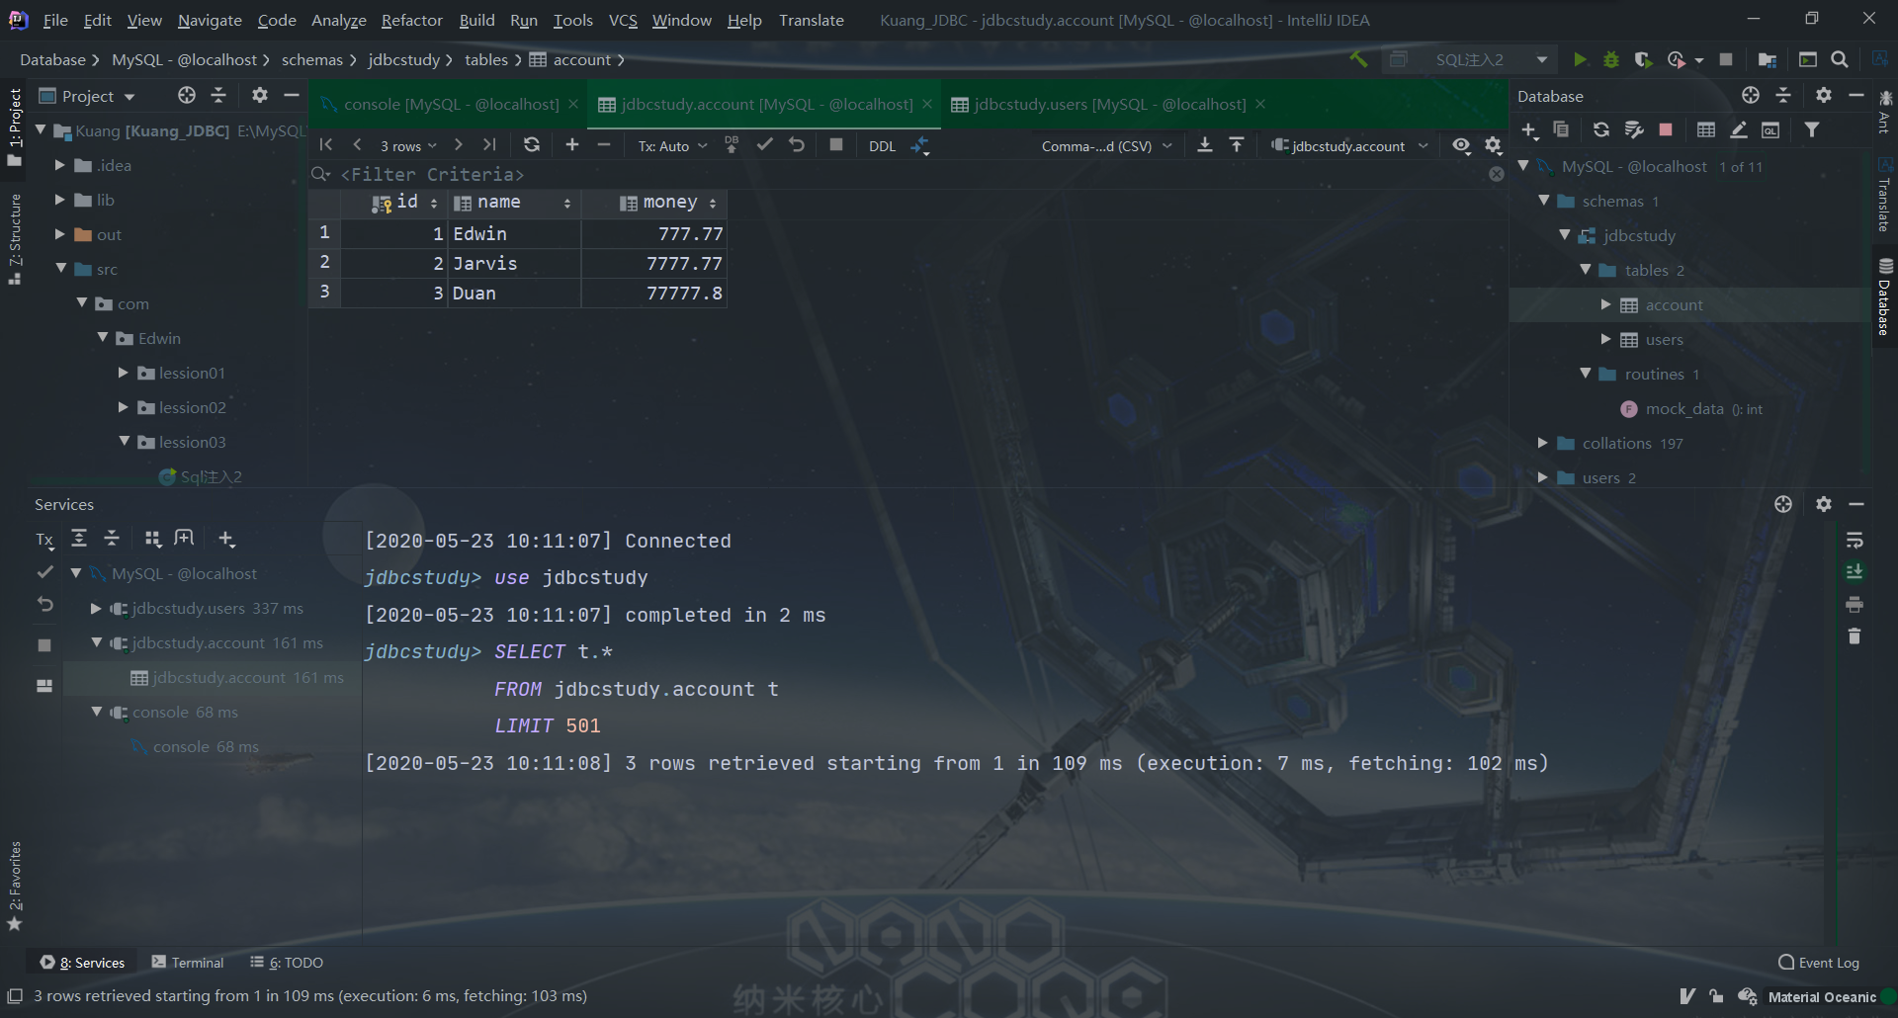
Task: Open Data Source Properties wrench icon
Action: 1634,130
